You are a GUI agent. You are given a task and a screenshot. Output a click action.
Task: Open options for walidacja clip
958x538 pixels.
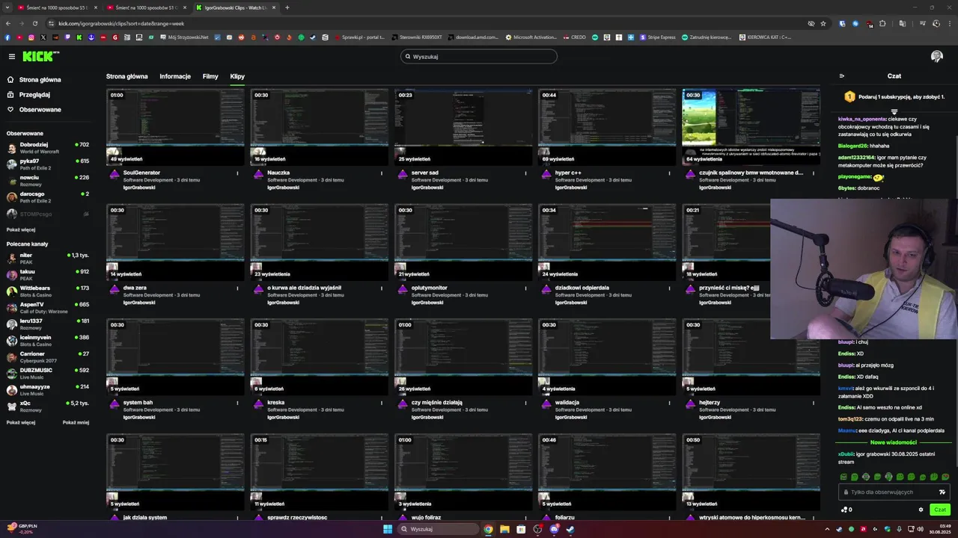[669, 403]
